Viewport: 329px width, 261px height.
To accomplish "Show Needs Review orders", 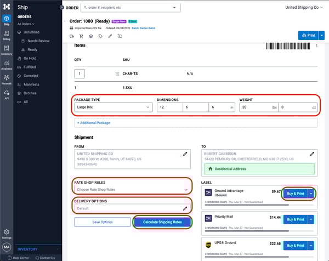I will (39, 41).
